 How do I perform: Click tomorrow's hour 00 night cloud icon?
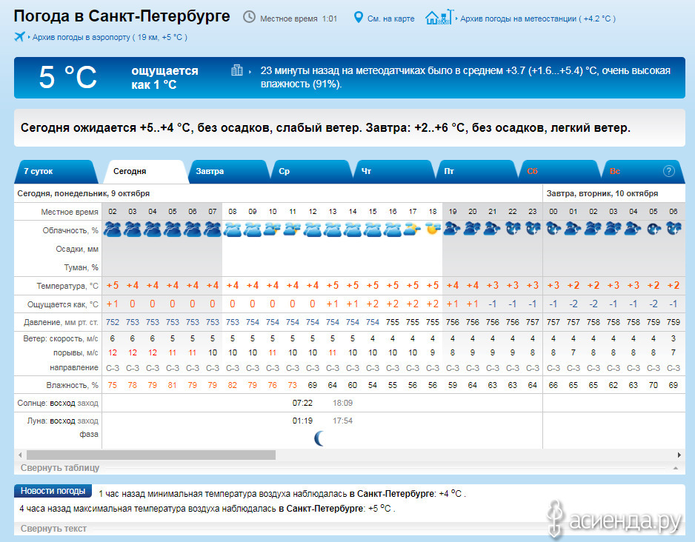(553, 229)
